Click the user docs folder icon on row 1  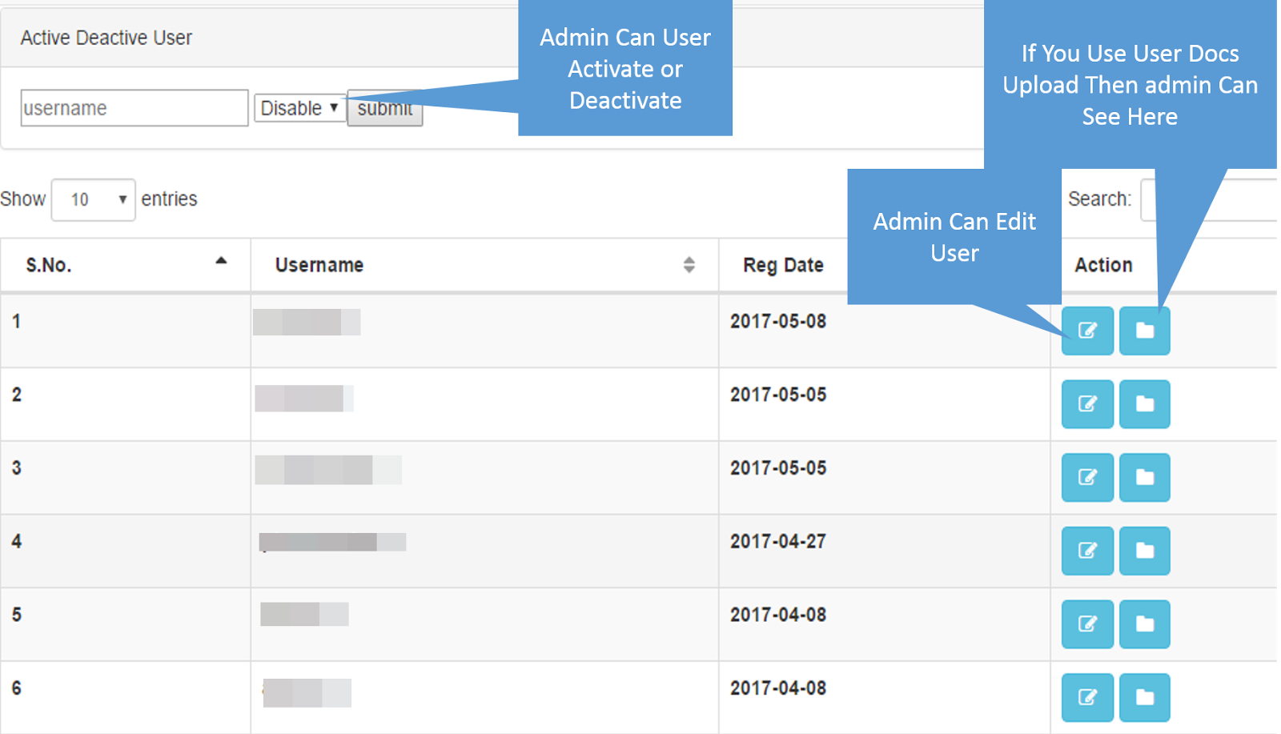point(1145,331)
